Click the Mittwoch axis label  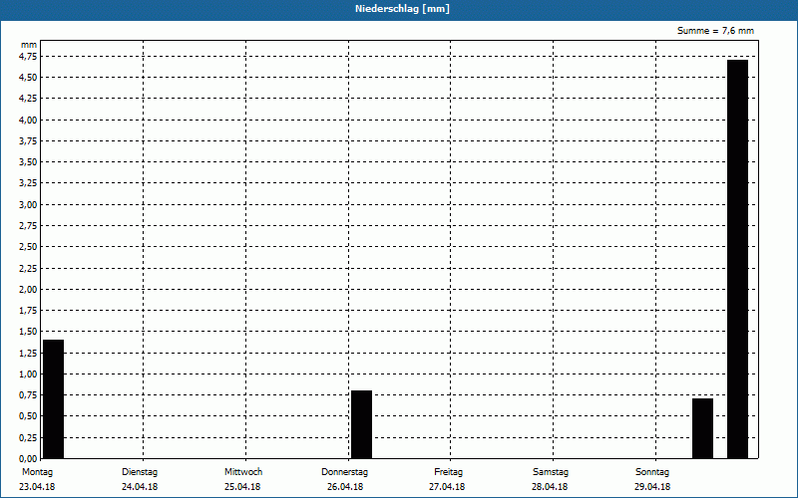click(x=243, y=472)
